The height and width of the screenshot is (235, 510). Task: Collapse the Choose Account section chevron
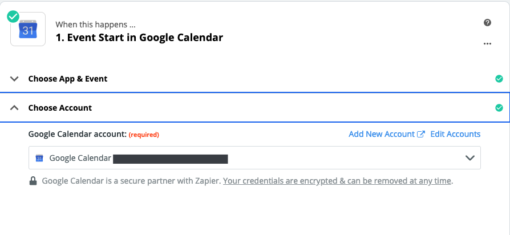[14, 108]
